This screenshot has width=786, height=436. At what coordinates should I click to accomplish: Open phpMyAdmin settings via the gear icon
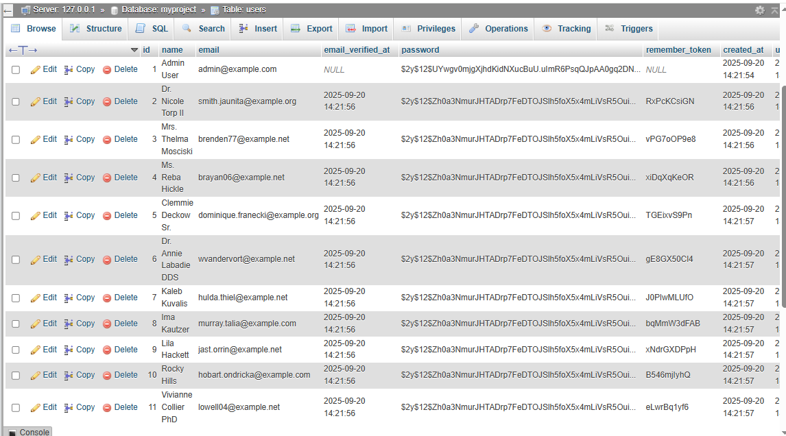[x=761, y=10]
